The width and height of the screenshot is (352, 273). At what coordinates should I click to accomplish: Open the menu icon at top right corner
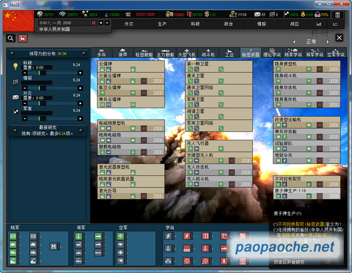(x=337, y=15)
